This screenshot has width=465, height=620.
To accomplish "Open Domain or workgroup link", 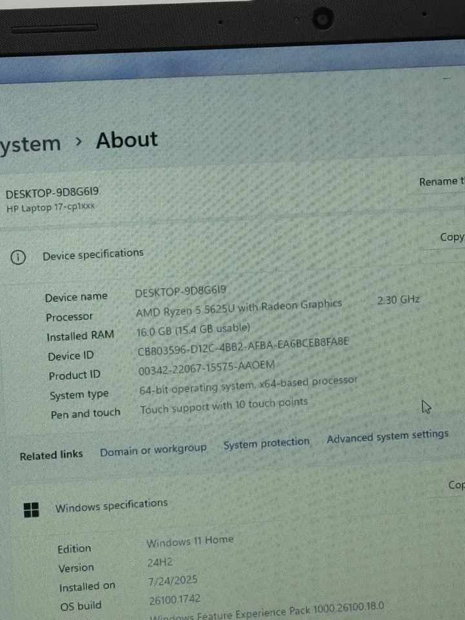I will [x=153, y=450].
